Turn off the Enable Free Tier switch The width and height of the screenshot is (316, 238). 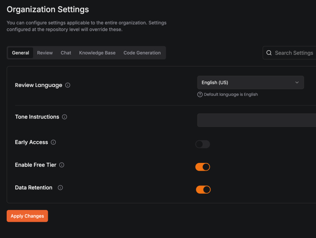point(203,167)
